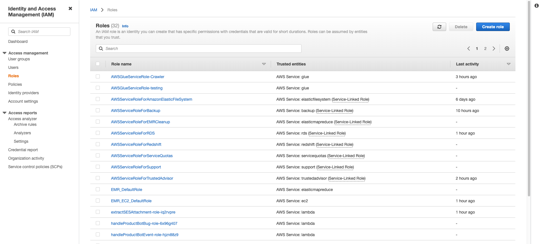Open User groups in the sidebar
542x244 pixels.
(x=19, y=59)
